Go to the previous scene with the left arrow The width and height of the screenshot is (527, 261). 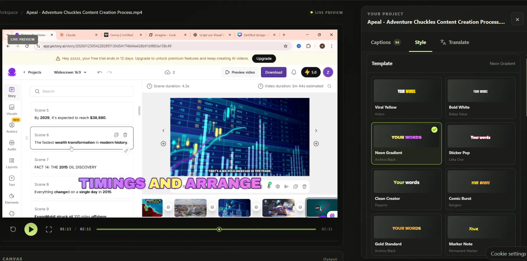163,131
